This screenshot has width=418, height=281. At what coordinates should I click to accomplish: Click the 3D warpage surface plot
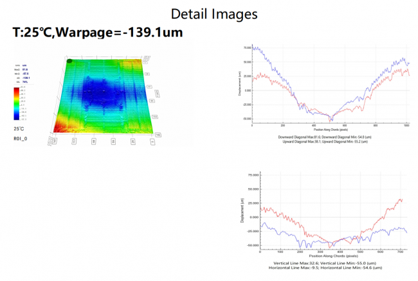pyautogui.click(x=104, y=99)
